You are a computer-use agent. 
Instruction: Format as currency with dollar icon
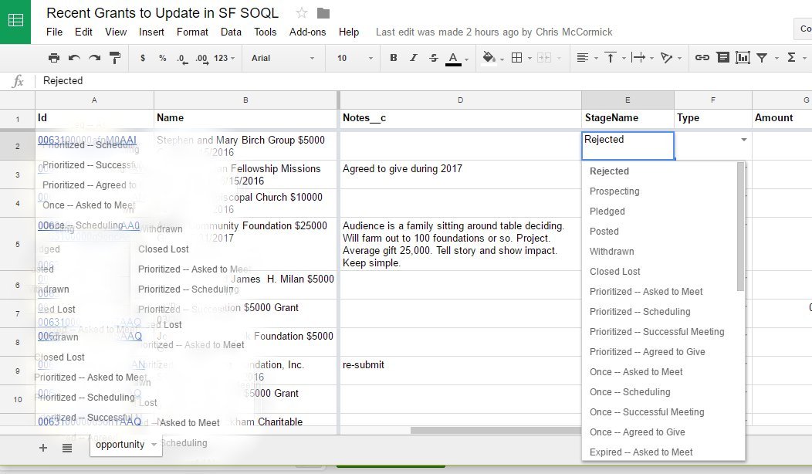[x=143, y=58]
